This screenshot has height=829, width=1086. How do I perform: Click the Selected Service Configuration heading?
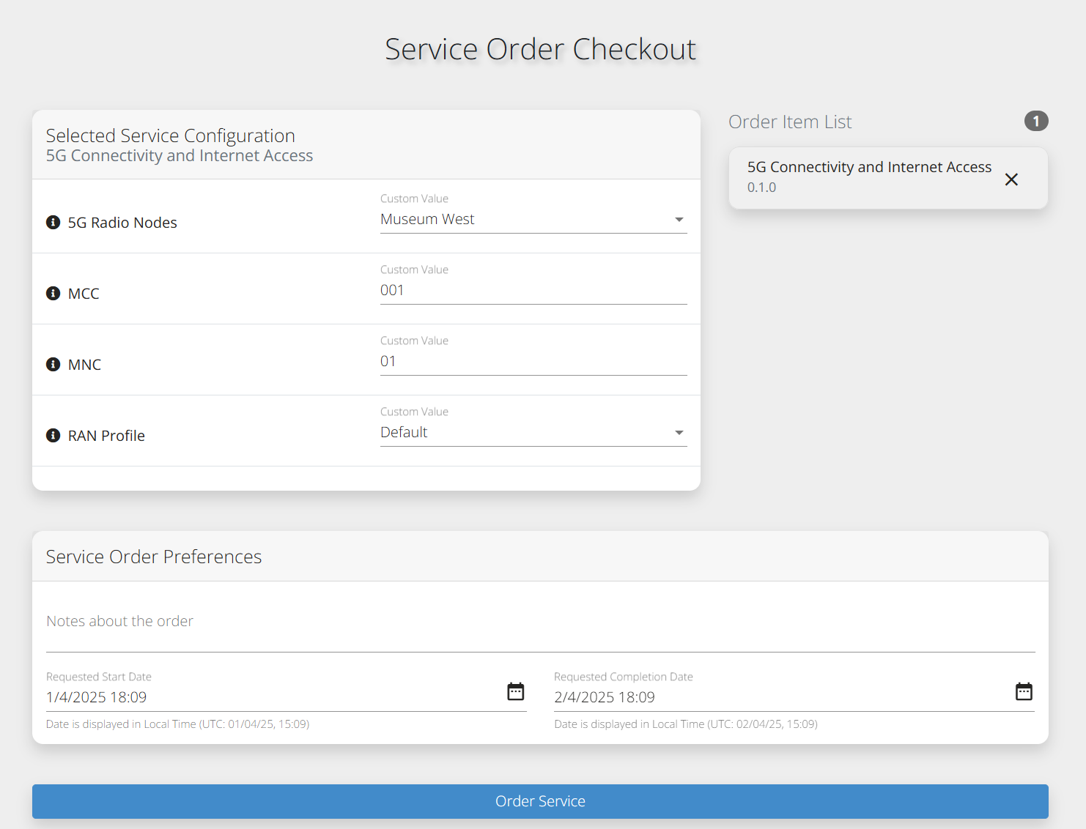pyautogui.click(x=171, y=135)
